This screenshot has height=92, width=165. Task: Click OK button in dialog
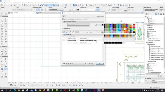100,64
